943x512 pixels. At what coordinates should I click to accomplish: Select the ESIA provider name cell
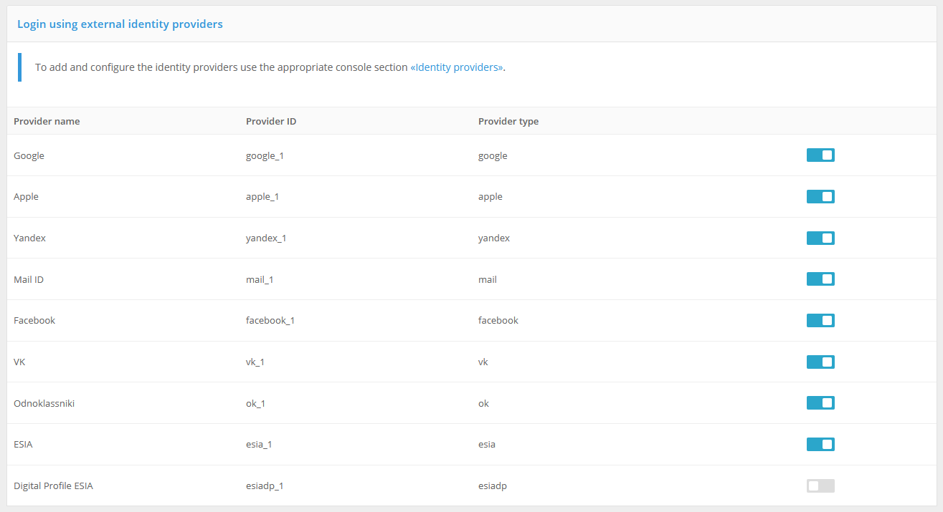point(23,444)
